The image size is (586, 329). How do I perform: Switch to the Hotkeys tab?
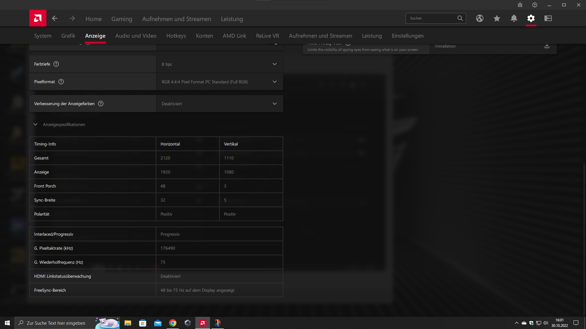tap(176, 36)
